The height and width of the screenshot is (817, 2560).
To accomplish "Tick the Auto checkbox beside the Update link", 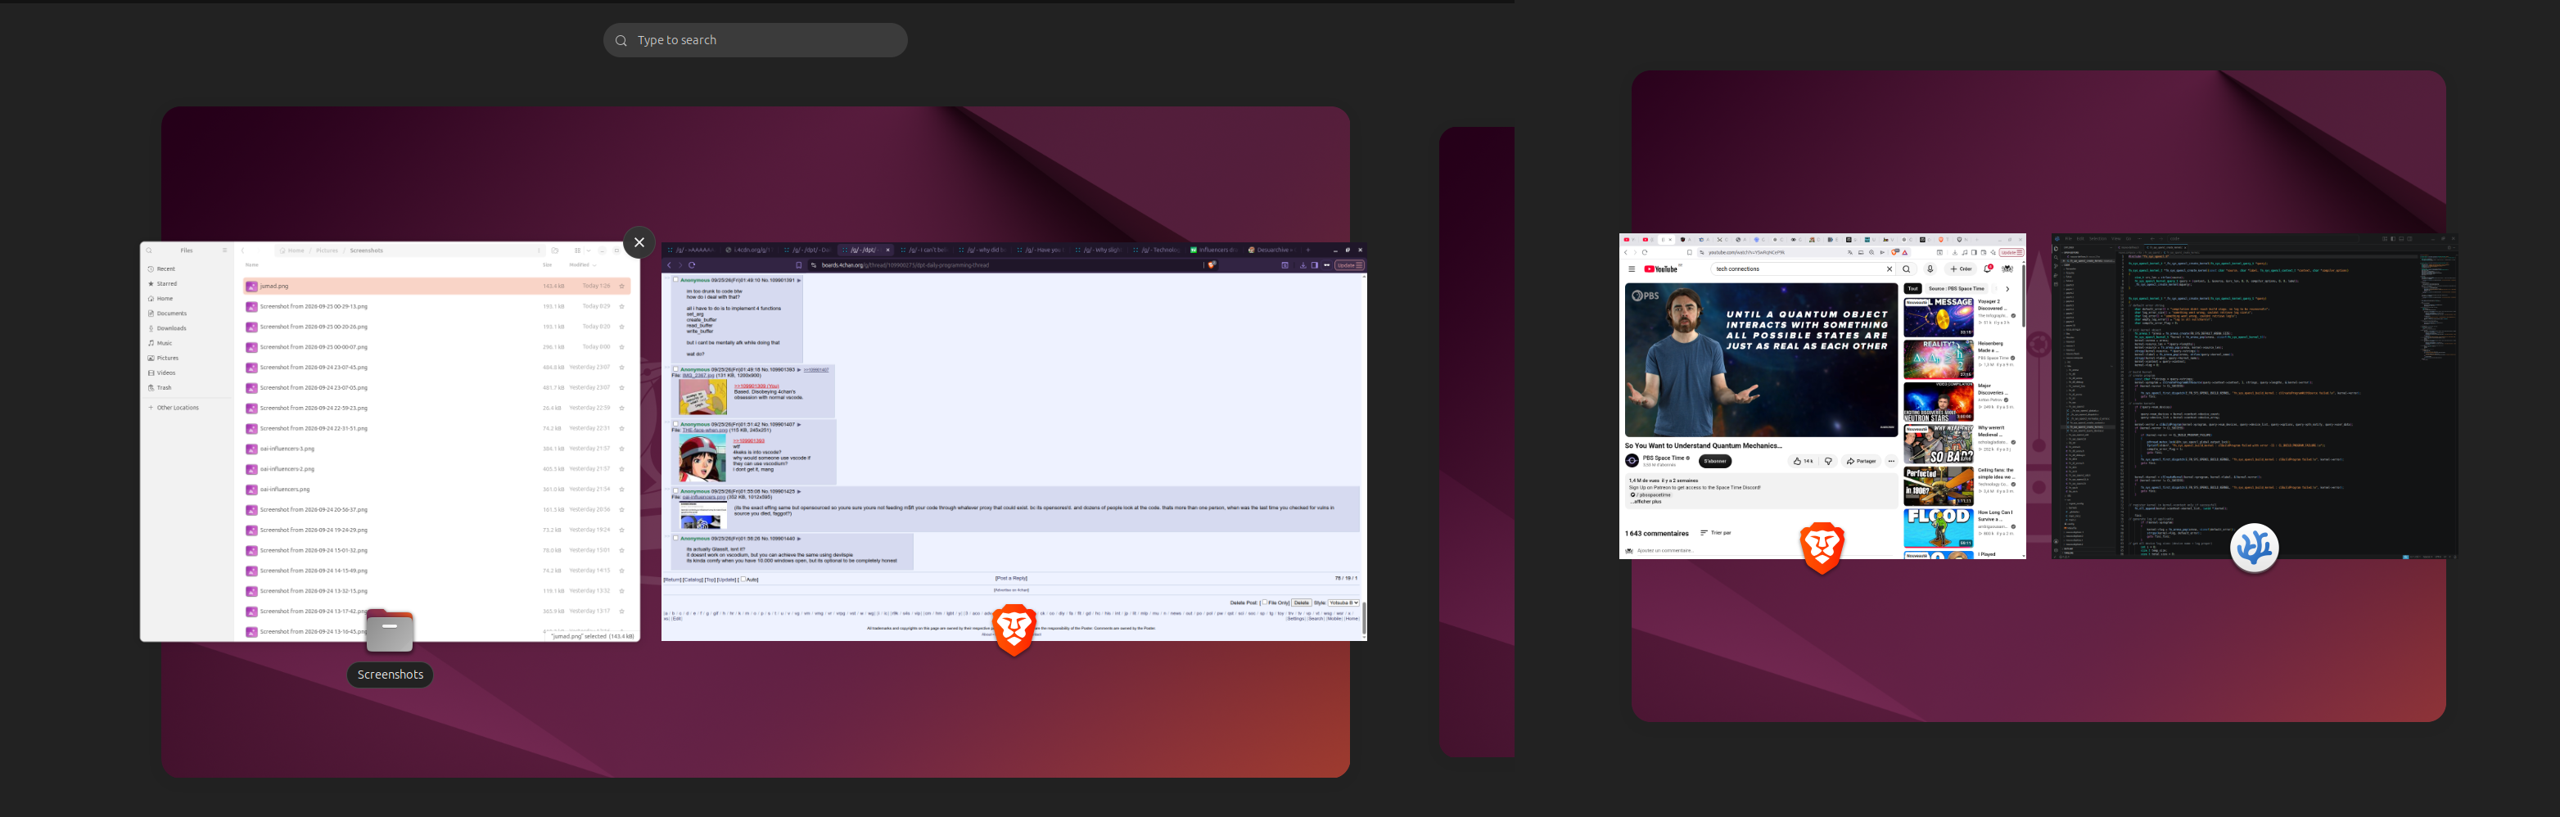I will click(743, 579).
